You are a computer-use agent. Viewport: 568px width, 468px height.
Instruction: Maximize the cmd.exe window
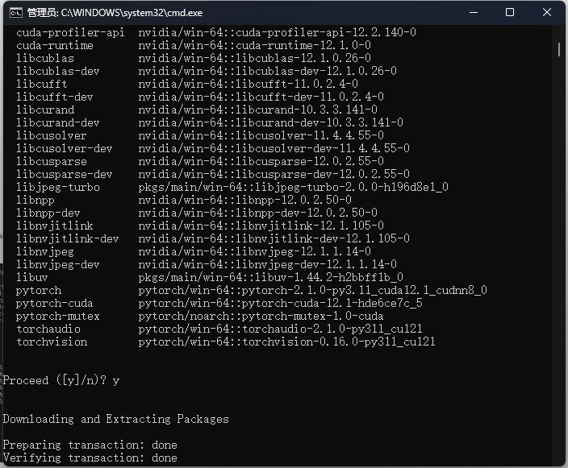click(x=510, y=13)
